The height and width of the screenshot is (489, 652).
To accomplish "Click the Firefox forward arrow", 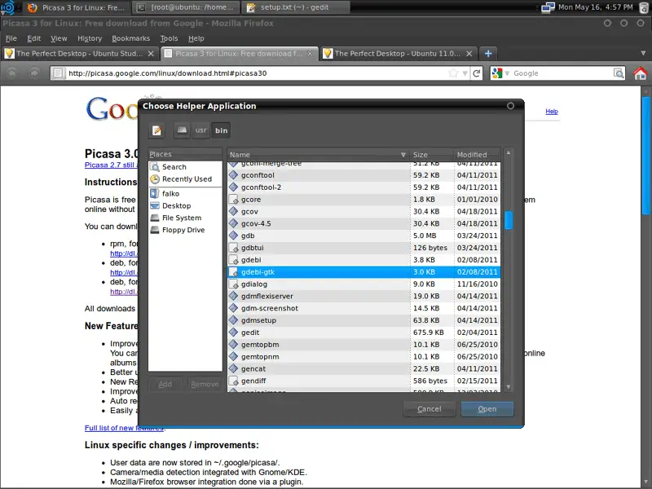I will 34,73.
